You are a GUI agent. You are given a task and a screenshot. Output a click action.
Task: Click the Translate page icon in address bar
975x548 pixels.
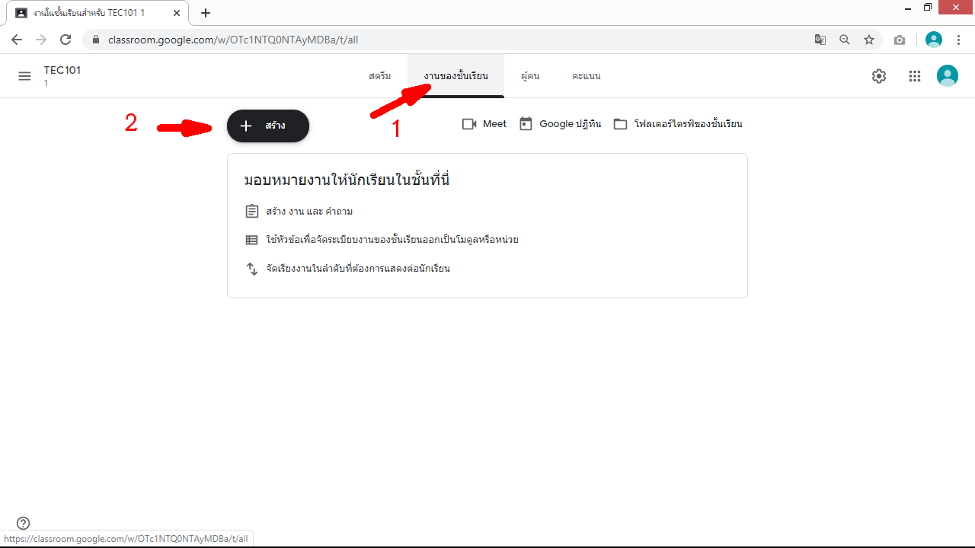coord(820,40)
